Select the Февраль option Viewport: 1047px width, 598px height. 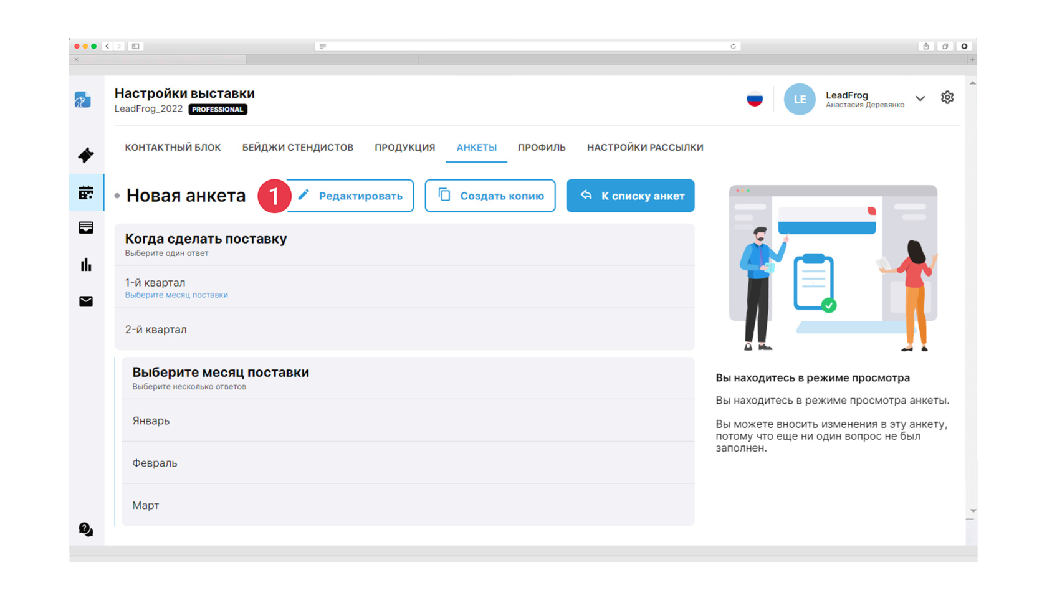[408, 463]
